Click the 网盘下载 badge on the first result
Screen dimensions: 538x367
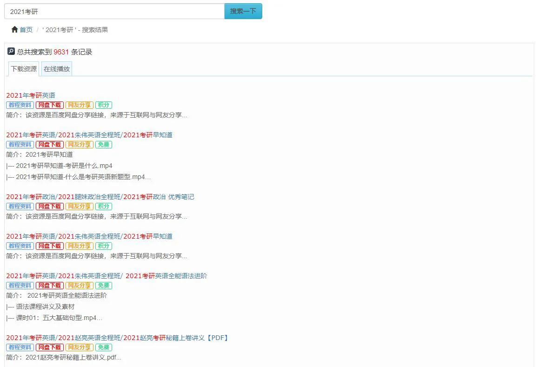point(49,105)
